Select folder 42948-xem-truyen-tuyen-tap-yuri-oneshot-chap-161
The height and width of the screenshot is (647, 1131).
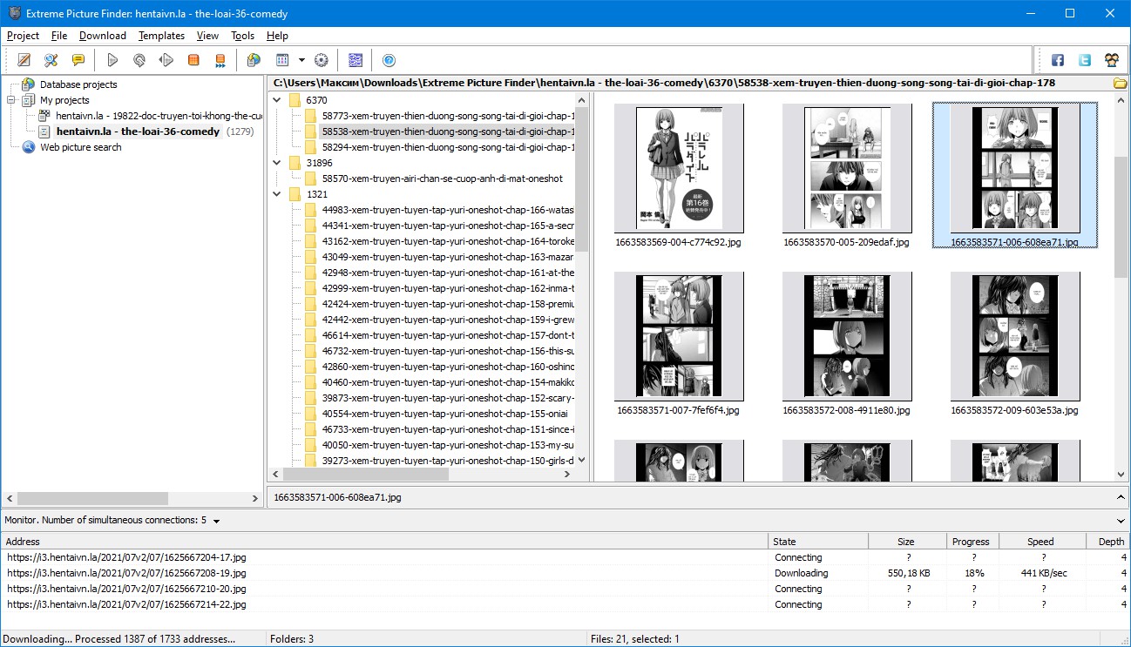pos(448,273)
